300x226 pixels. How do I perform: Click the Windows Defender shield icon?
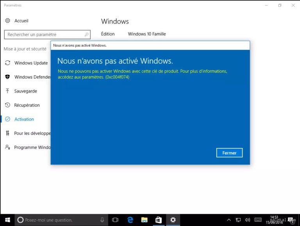pyautogui.click(x=7, y=77)
